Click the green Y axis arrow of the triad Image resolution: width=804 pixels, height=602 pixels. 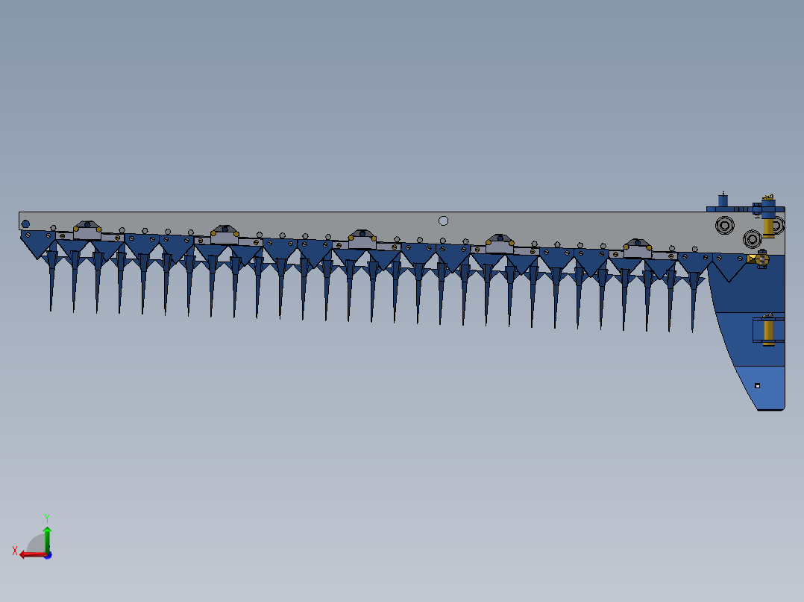[47, 539]
